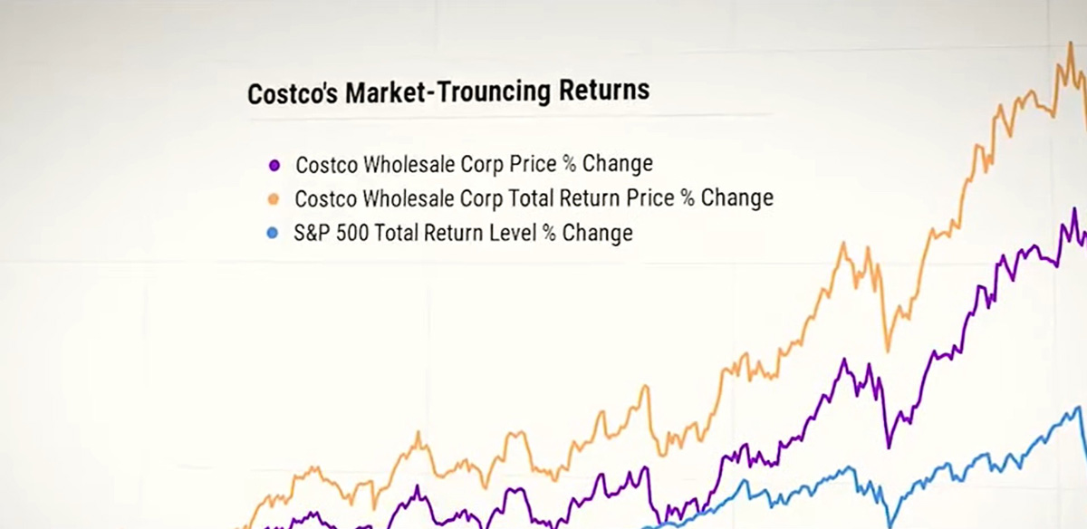Click the blue S&P 500 legend dot
The image size is (1087, 529).
pos(272,234)
